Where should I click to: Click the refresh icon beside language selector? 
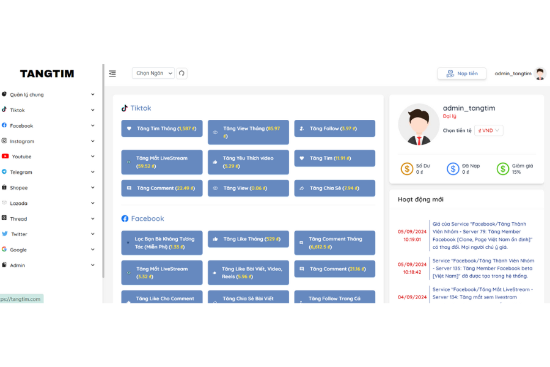(182, 73)
